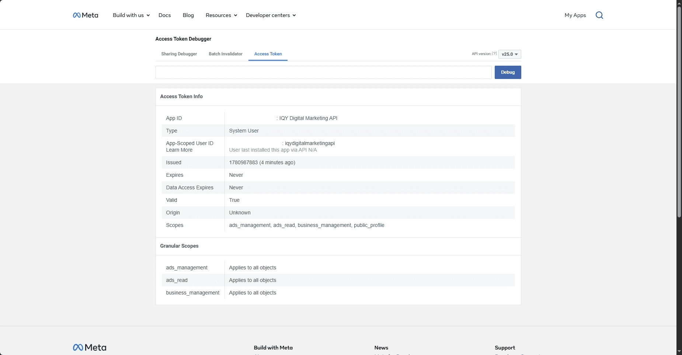Click the ads_read granular scope label

[x=177, y=280]
